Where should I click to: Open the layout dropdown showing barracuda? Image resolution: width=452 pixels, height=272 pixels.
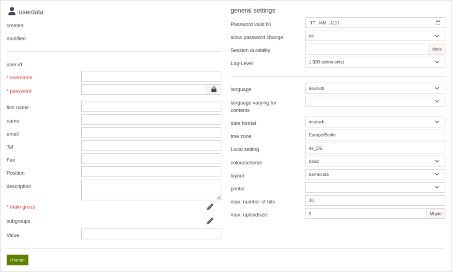click(x=375, y=175)
